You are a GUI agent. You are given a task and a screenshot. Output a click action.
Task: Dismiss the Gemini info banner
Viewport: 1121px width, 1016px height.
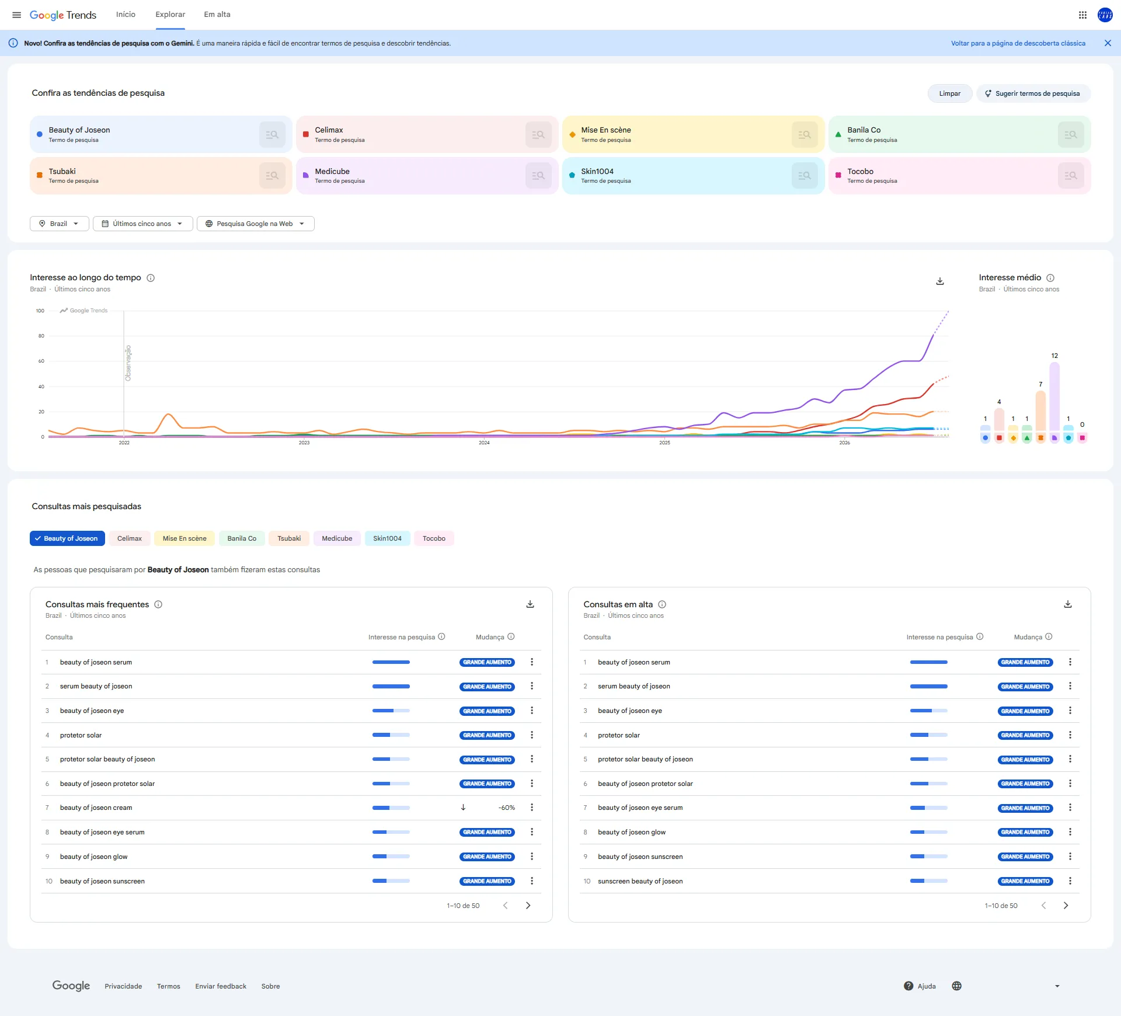pos(1108,43)
